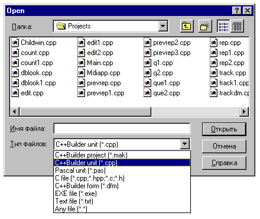The image size is (260, 219).
Task: Select file icon of rep.cpp
Action: [x=214, y=43]
